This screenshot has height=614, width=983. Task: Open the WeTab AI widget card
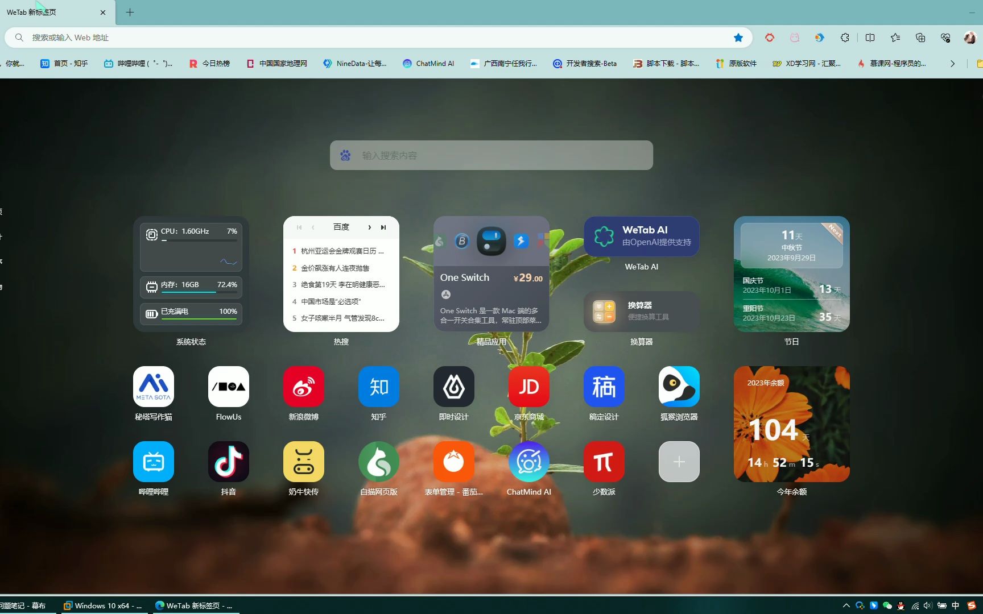(x=642, y=236)
